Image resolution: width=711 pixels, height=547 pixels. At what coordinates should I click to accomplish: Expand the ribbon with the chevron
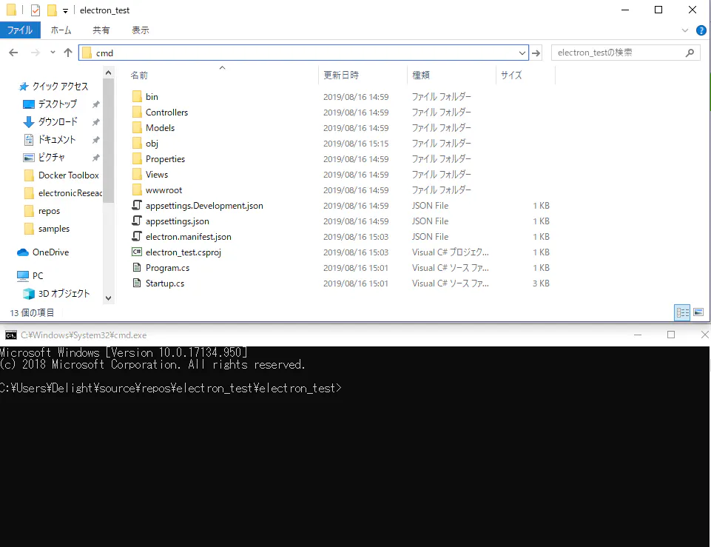click(x=684, y=30)
